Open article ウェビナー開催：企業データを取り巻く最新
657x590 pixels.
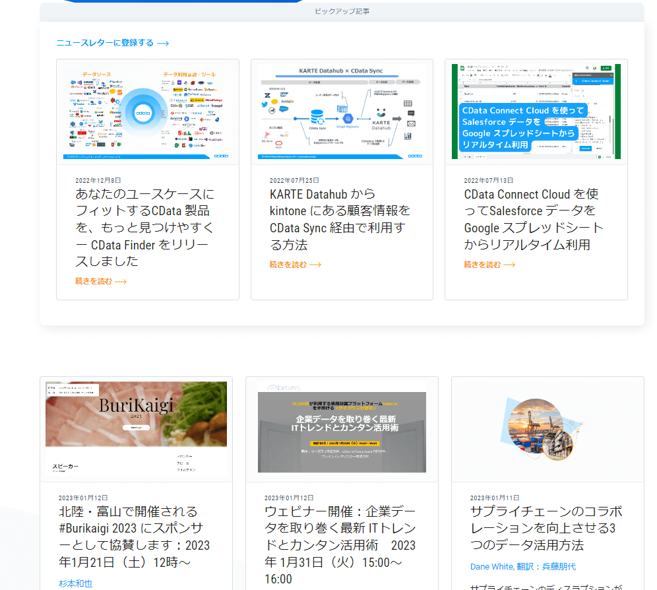(x=340, y=545)
